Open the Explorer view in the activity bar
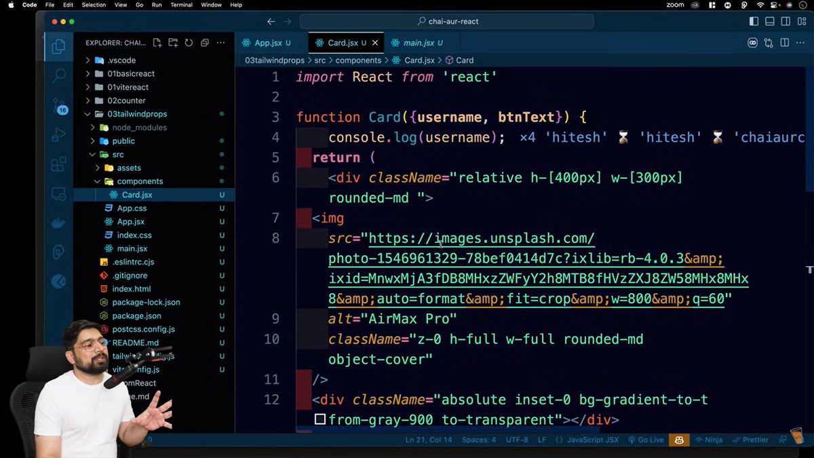 (59, 47)
